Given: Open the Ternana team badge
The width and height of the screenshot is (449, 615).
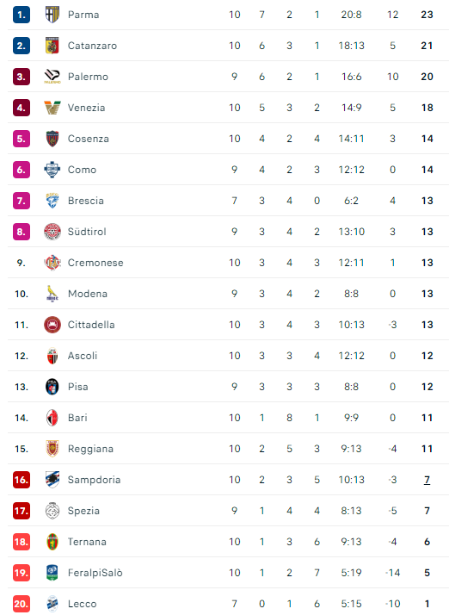Looking at the screenshot, I should click(x=52, y=541).
